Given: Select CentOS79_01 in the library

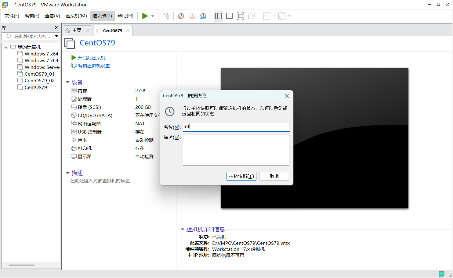Looking at the screenshot, I should pyautogui.click(x=36, y=74).
